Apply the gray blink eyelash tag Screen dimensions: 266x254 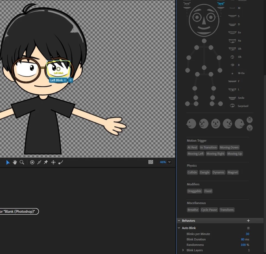(x=187, y=4)
